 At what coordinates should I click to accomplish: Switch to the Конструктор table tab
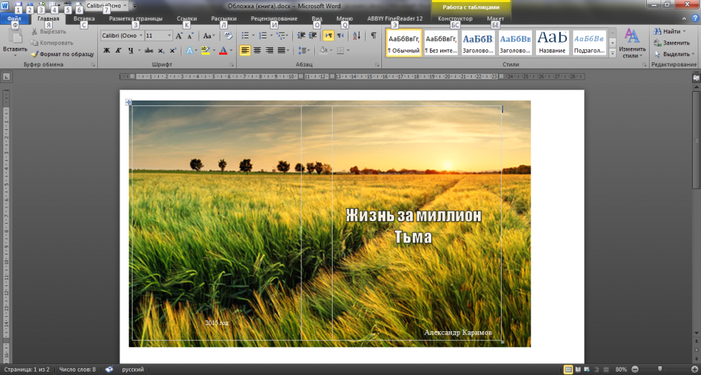coord(455,19)
